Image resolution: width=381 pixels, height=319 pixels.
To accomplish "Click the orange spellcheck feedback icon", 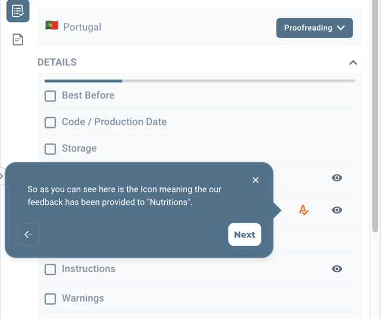I will 304,210.
